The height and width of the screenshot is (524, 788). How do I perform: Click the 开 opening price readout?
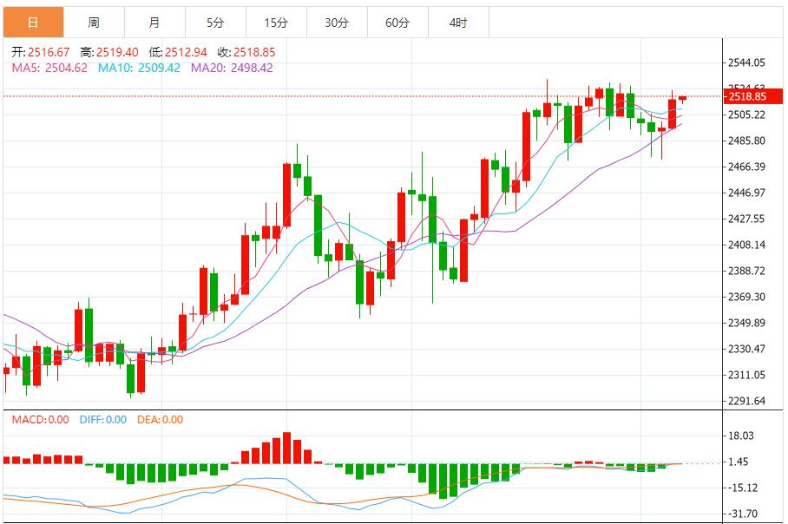41,52
